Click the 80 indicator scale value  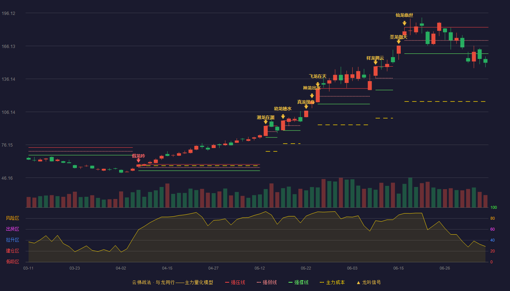point(493,219)
